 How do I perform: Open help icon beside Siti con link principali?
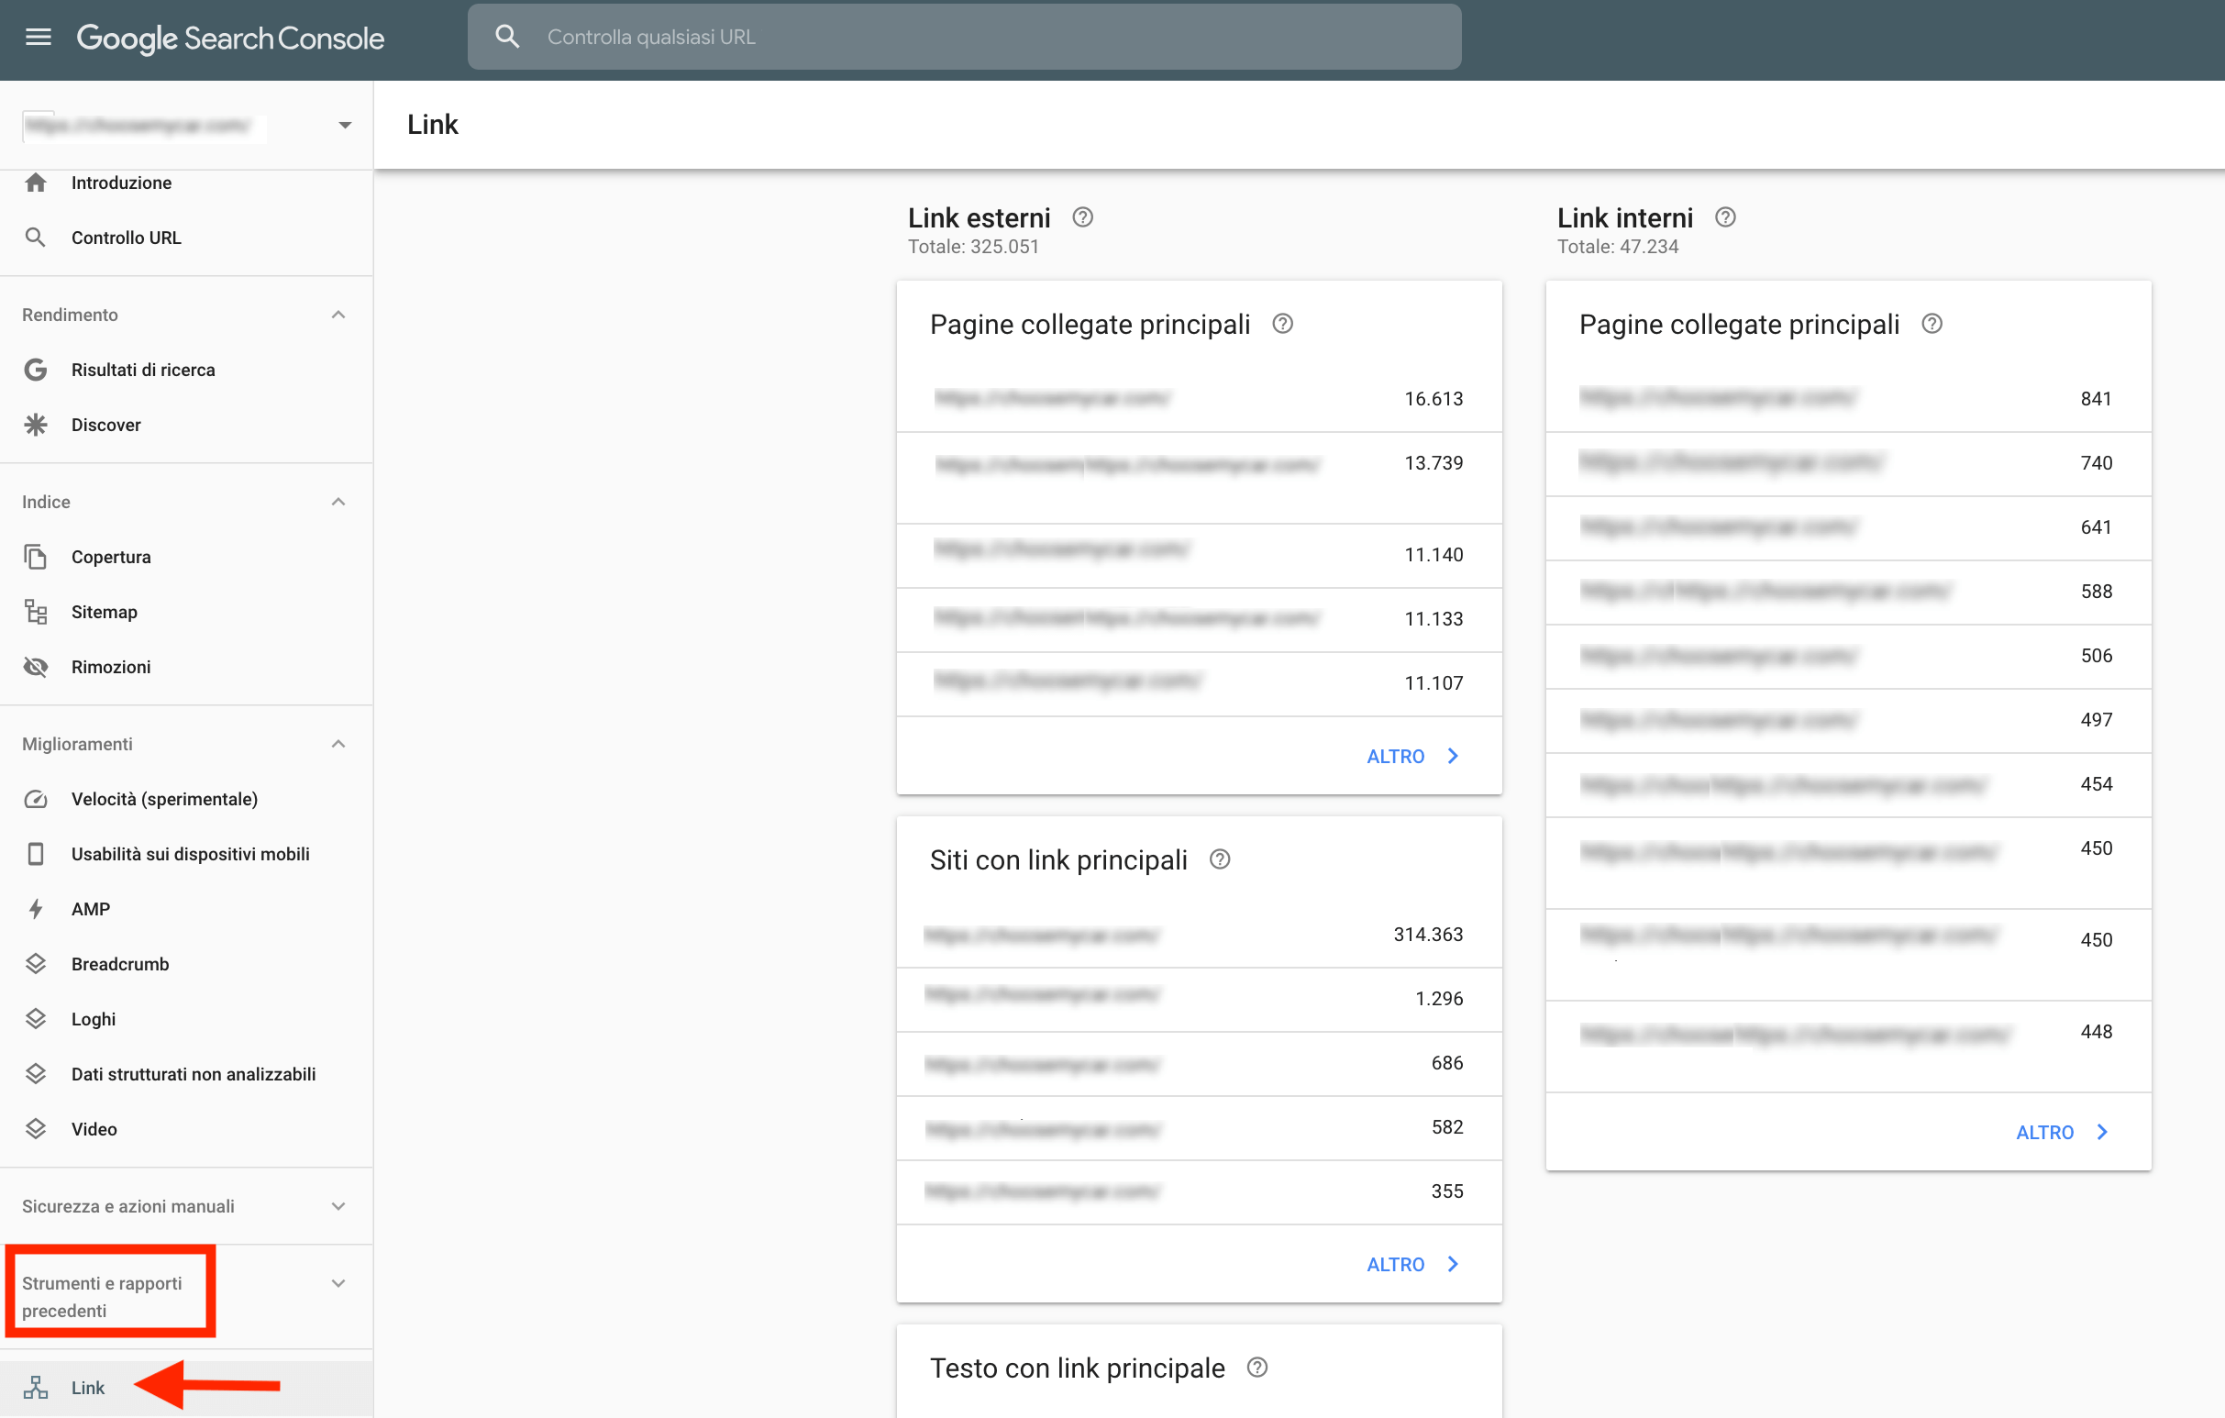tap(1220, 860)
